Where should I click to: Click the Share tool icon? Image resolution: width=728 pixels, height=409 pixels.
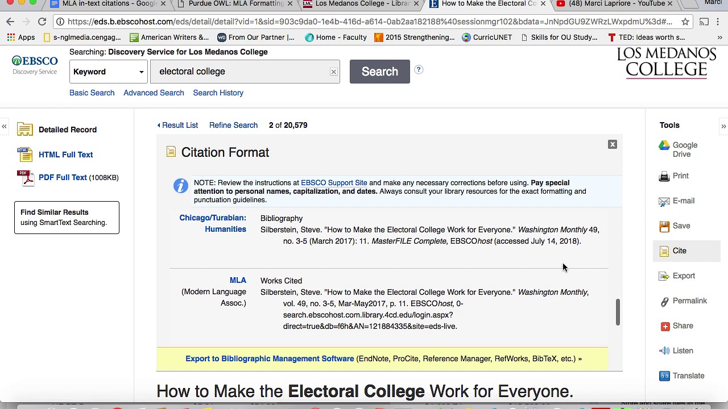point(665,326)
